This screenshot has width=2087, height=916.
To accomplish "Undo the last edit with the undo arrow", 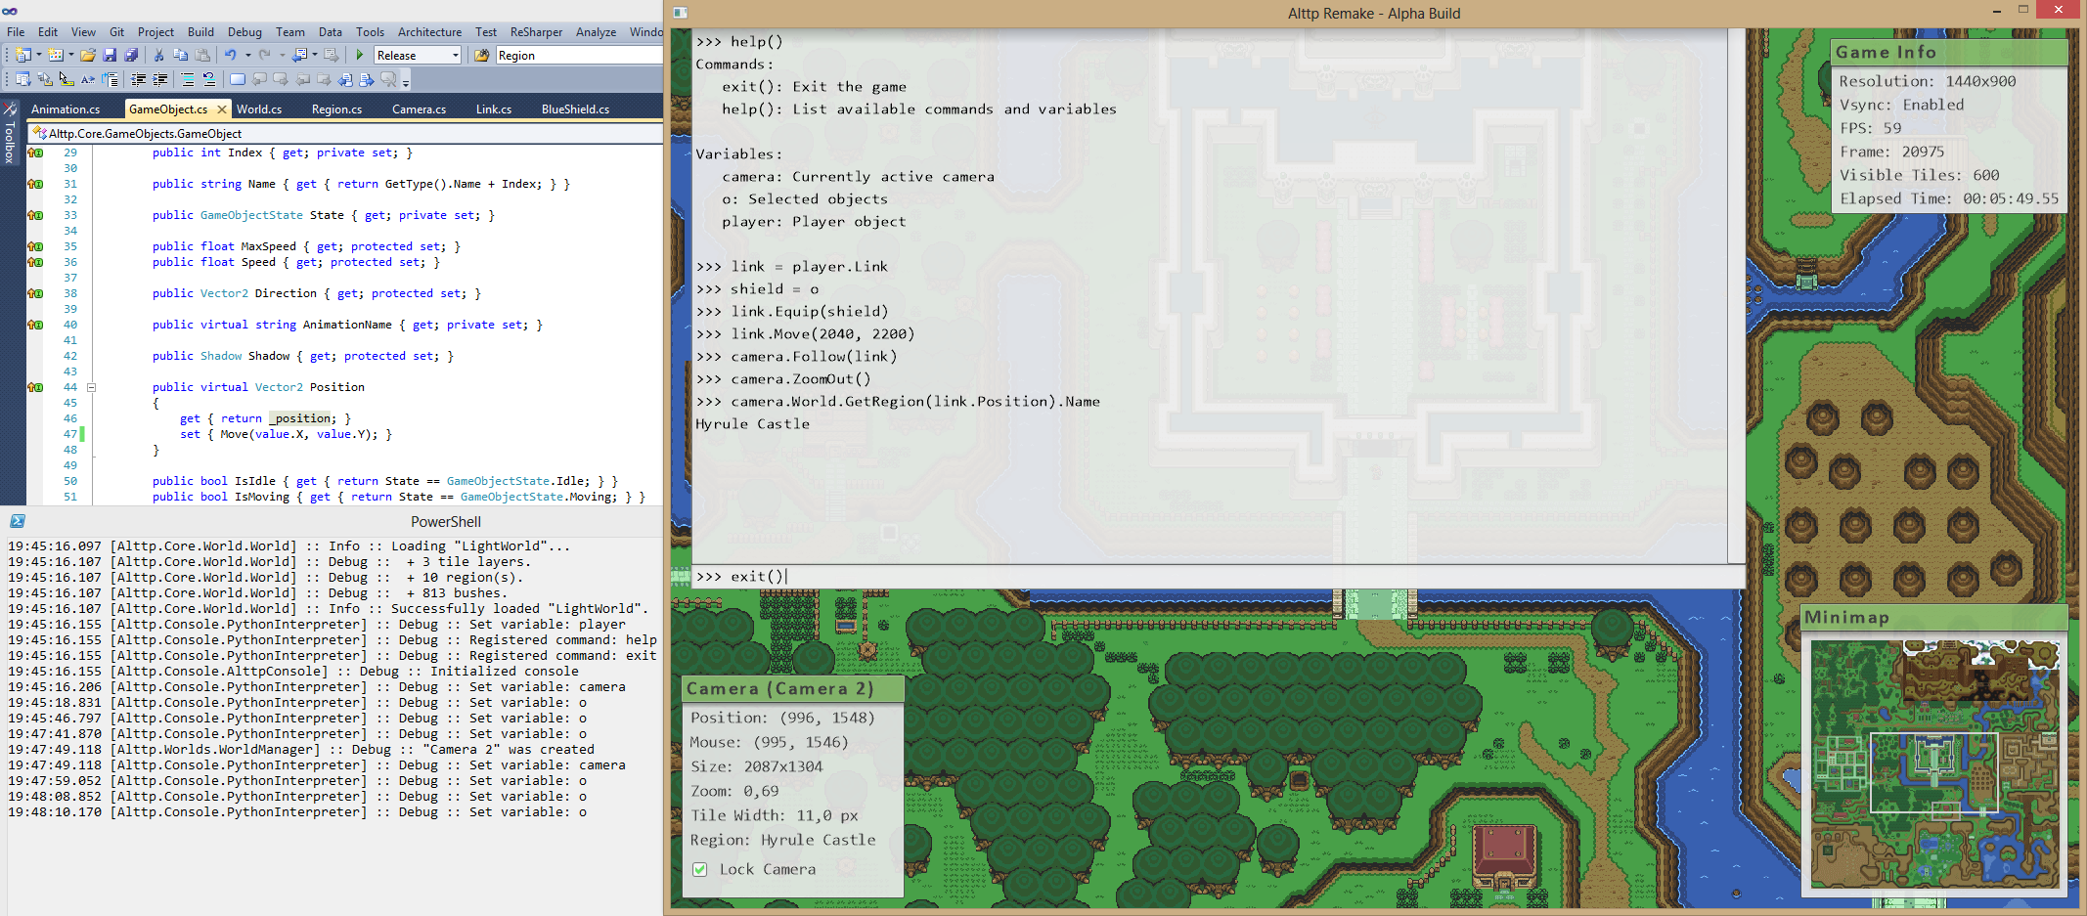I will coord(231,56).
